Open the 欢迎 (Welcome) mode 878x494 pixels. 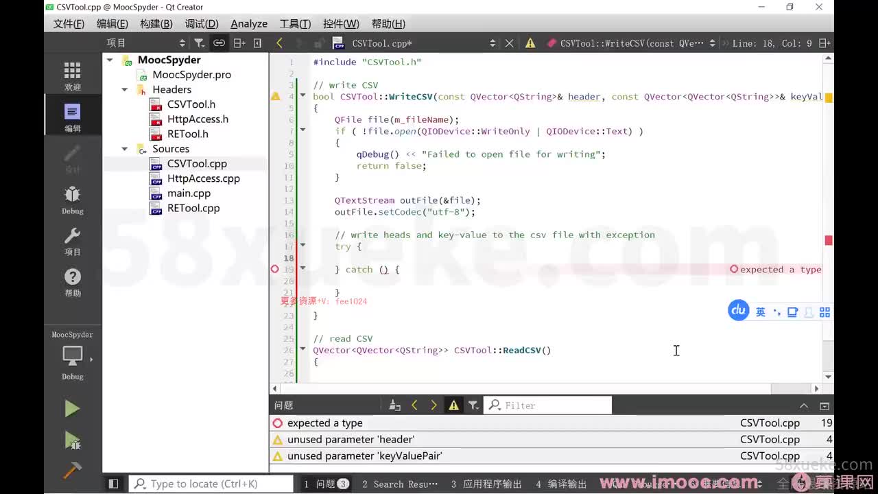point(72,76)
